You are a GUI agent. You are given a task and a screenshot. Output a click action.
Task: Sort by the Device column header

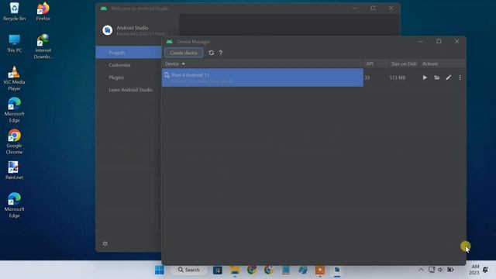pos(262,64)
